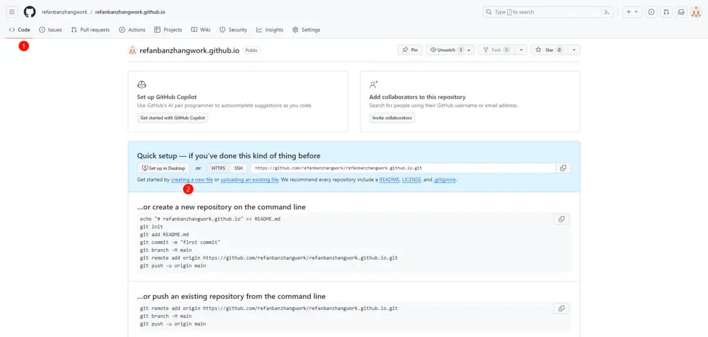Viewport: 708px width, 337px height.
Task: Switch to the Issues tab
Action: point(50,30)
